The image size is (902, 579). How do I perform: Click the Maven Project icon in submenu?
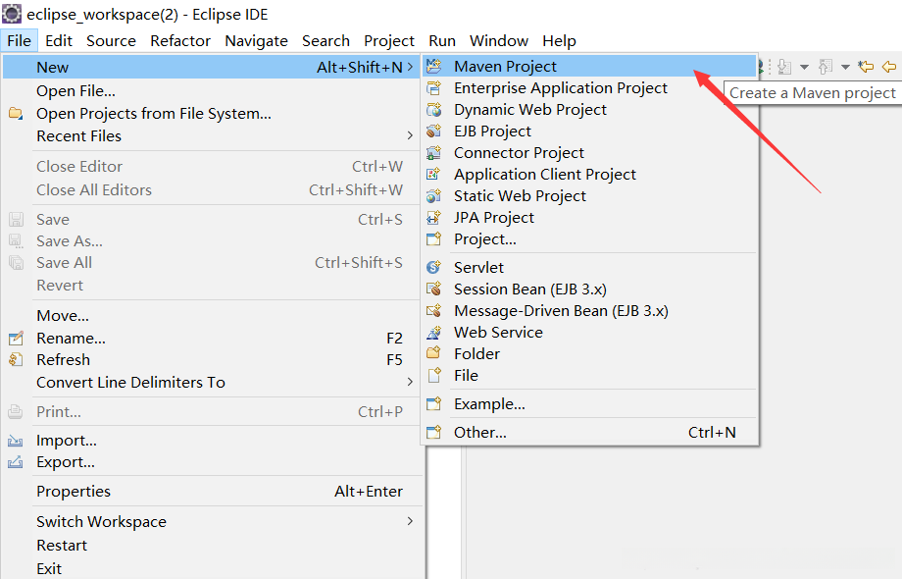point(434,67)
